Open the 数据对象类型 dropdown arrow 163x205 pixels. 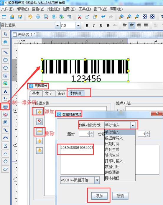click(x=133, y=125)
